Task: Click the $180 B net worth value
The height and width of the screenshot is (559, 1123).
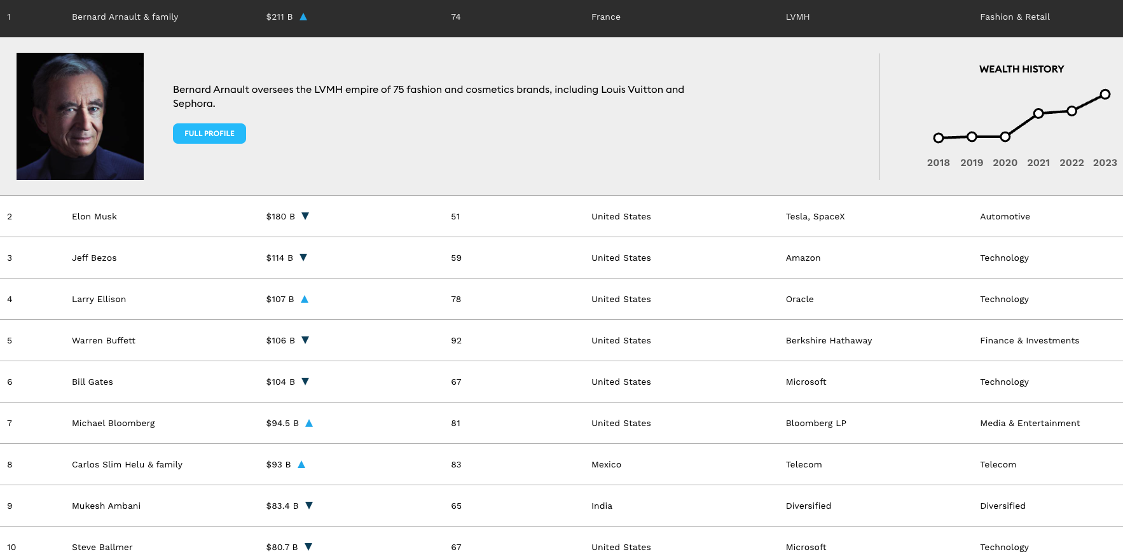Action: point(280,216)
